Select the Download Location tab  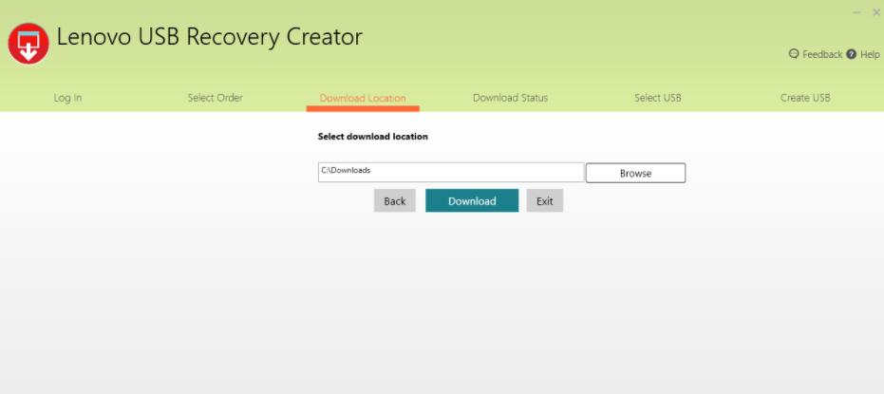coord(363,98)
